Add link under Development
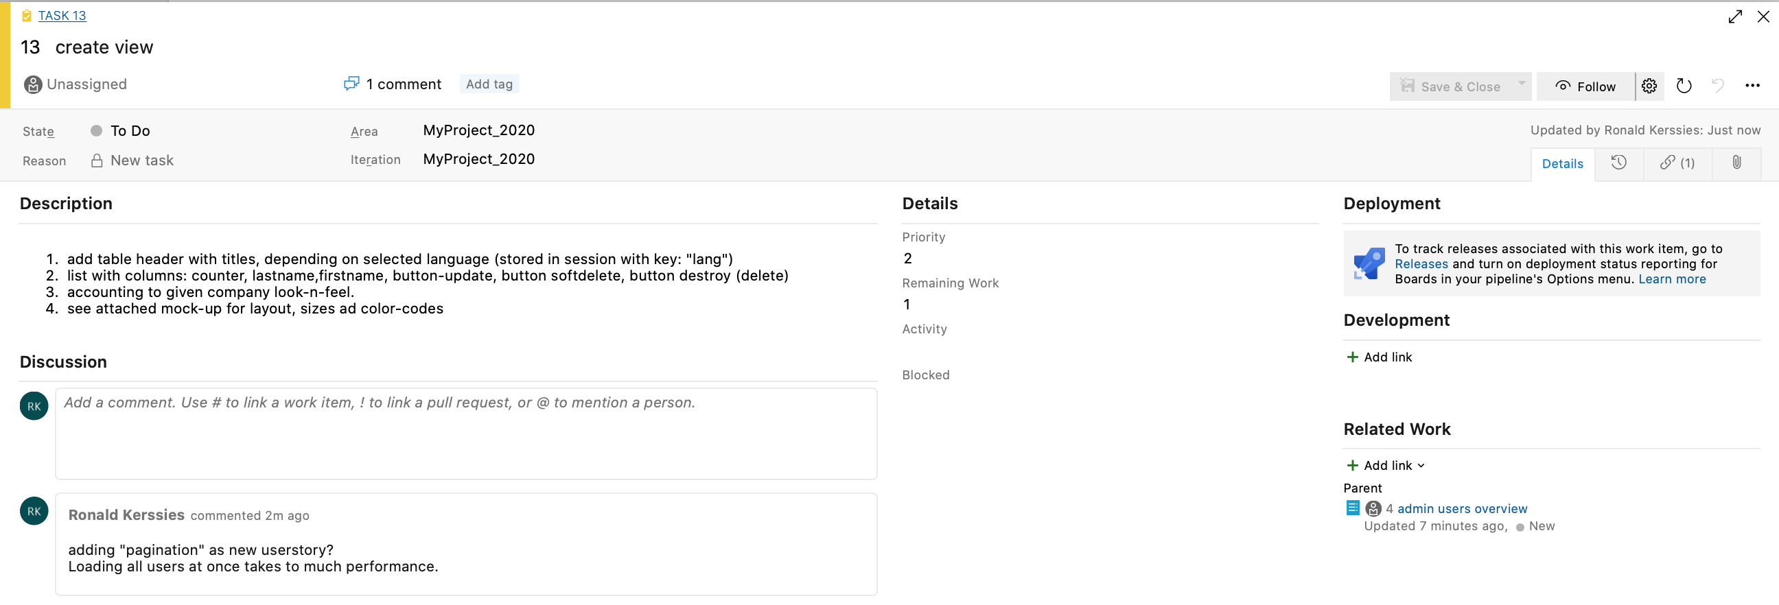1779x605 pixels. click(x=1379, y=357)
